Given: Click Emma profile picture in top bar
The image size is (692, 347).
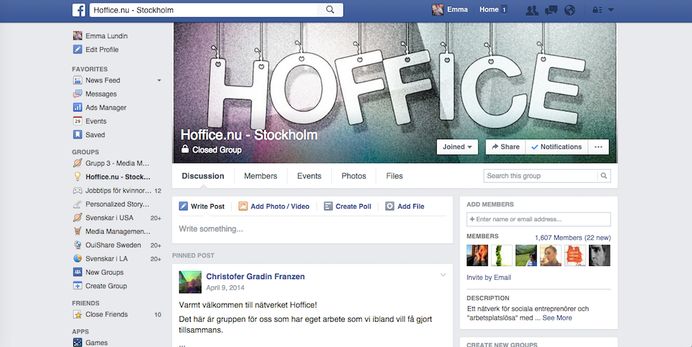Looking at the screenshot, I should coord(437,10).
